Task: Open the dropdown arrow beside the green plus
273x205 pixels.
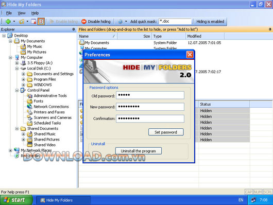Action: [14, 22]
